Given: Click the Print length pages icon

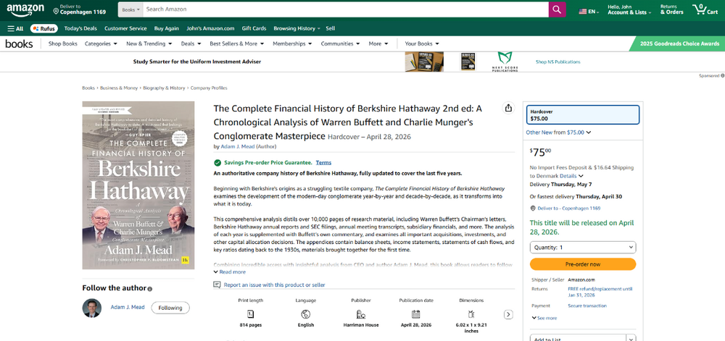Looking at the screenshot, I should [x=251, y=314].
